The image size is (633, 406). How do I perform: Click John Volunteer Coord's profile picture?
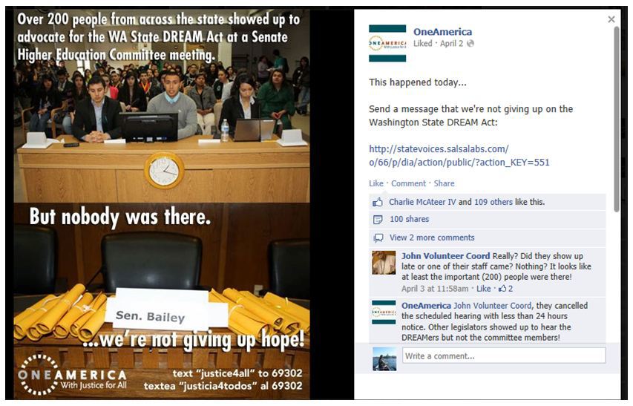(384, 263)
